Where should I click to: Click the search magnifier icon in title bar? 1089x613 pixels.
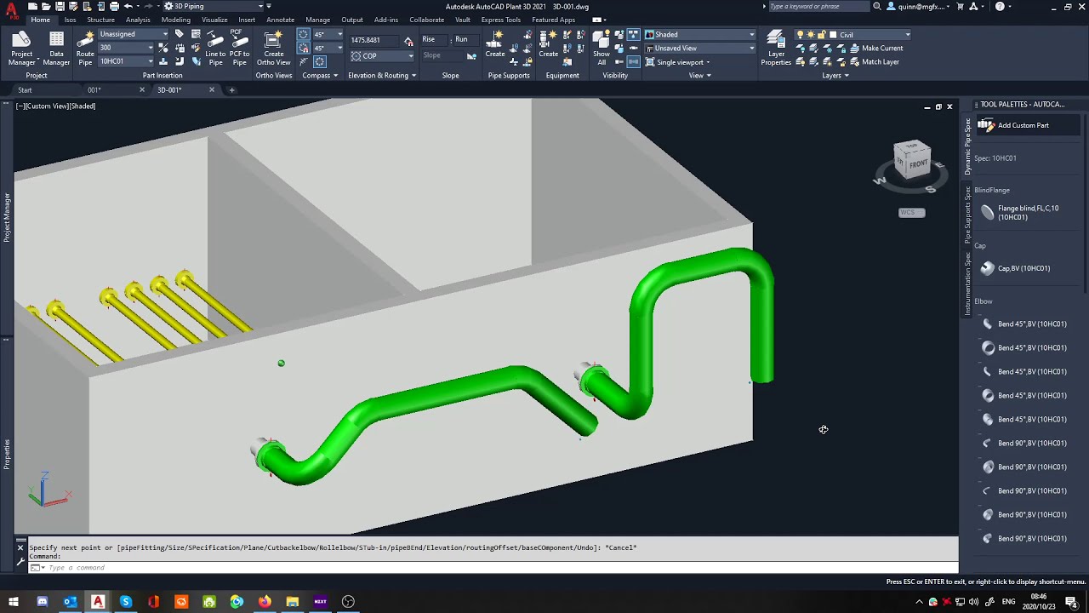[877, 6]
